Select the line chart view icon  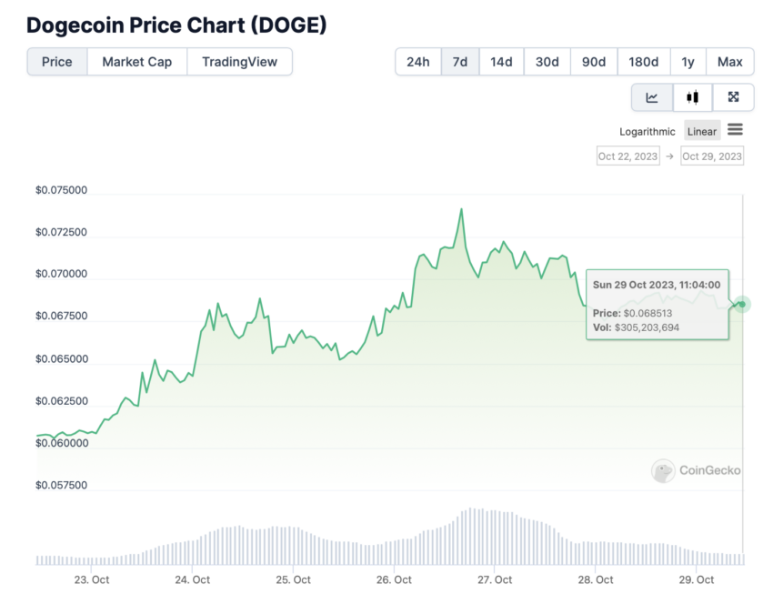652,97
